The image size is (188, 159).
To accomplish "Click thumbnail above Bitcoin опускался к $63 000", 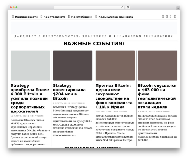I will 158,65.
